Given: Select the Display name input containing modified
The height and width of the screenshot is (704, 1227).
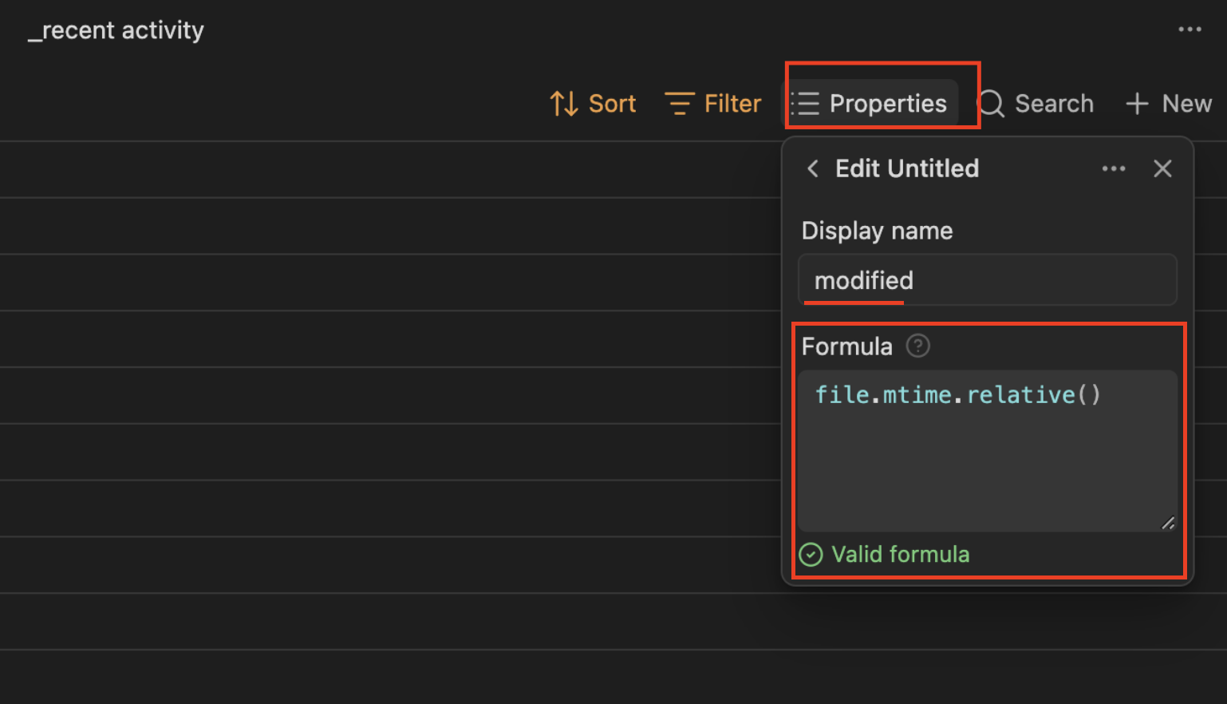Looking at the screenshot, I should pos(988,279).
